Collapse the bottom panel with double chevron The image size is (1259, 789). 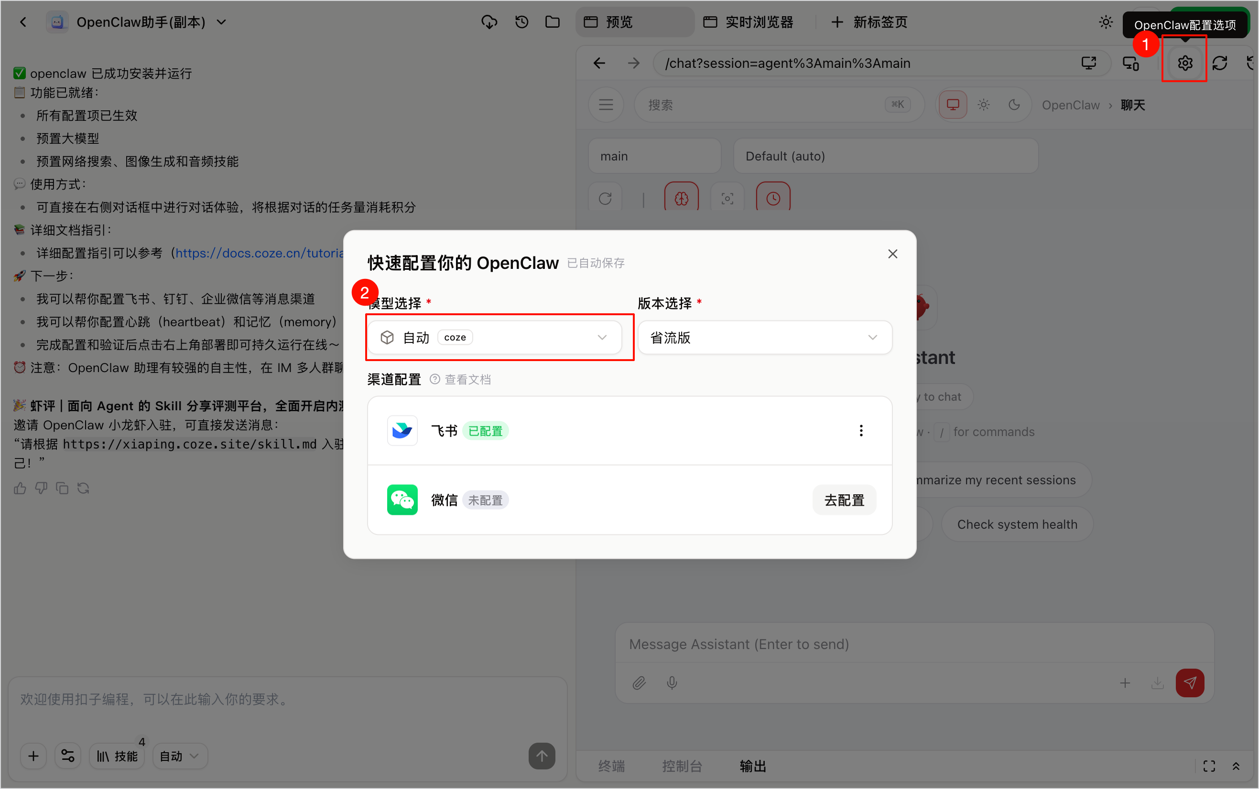1236,766
